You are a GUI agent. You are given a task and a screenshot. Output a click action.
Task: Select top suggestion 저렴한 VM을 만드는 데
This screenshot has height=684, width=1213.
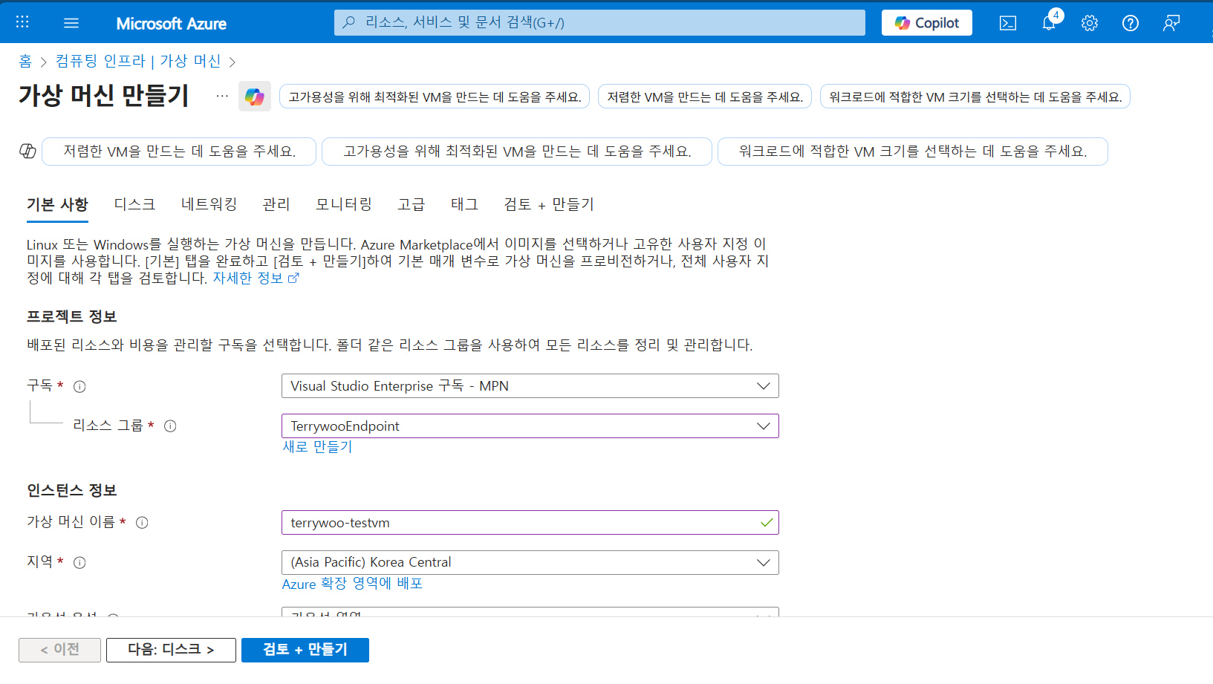[705, 97]
